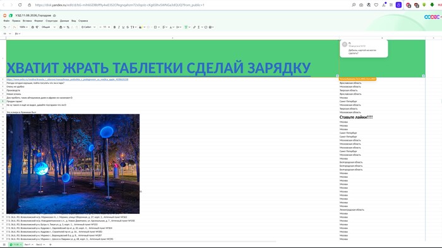Open the browser downloads icon
Viewport: 442px width, 248px height.
(x=384, y=5)
